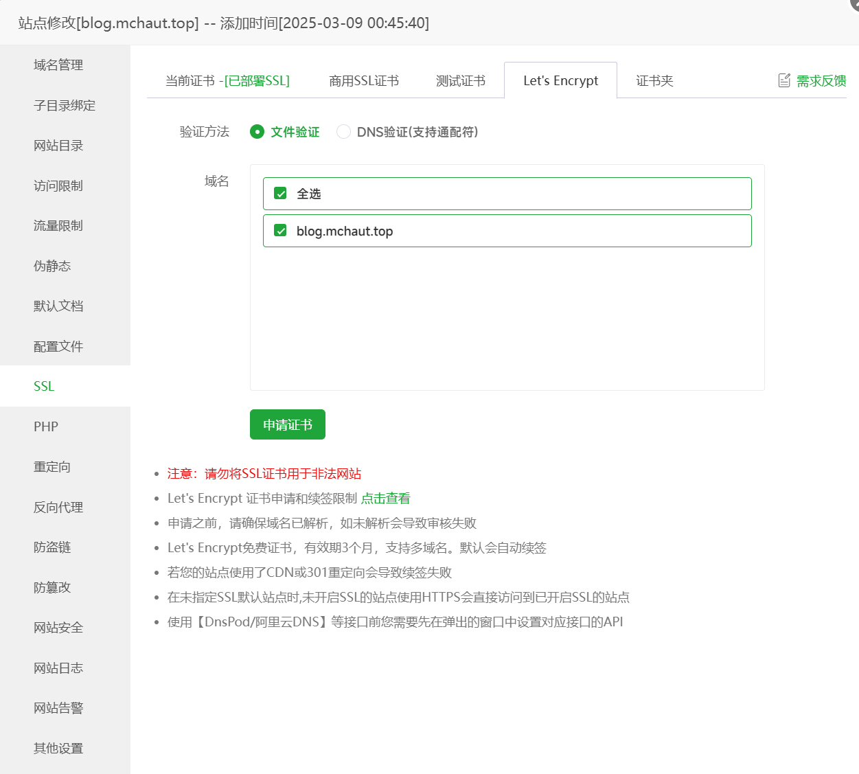The image size is (859, 774).
Task: Switch to the 测试证书 tab
Action: click(x=460, y=81)
